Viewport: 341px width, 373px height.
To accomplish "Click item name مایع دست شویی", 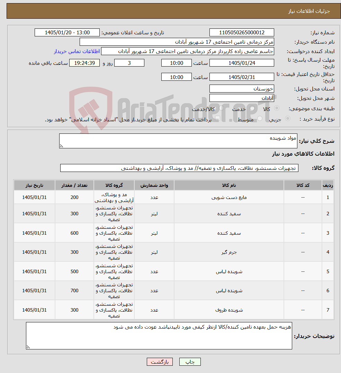I will [x=229, y=198].
